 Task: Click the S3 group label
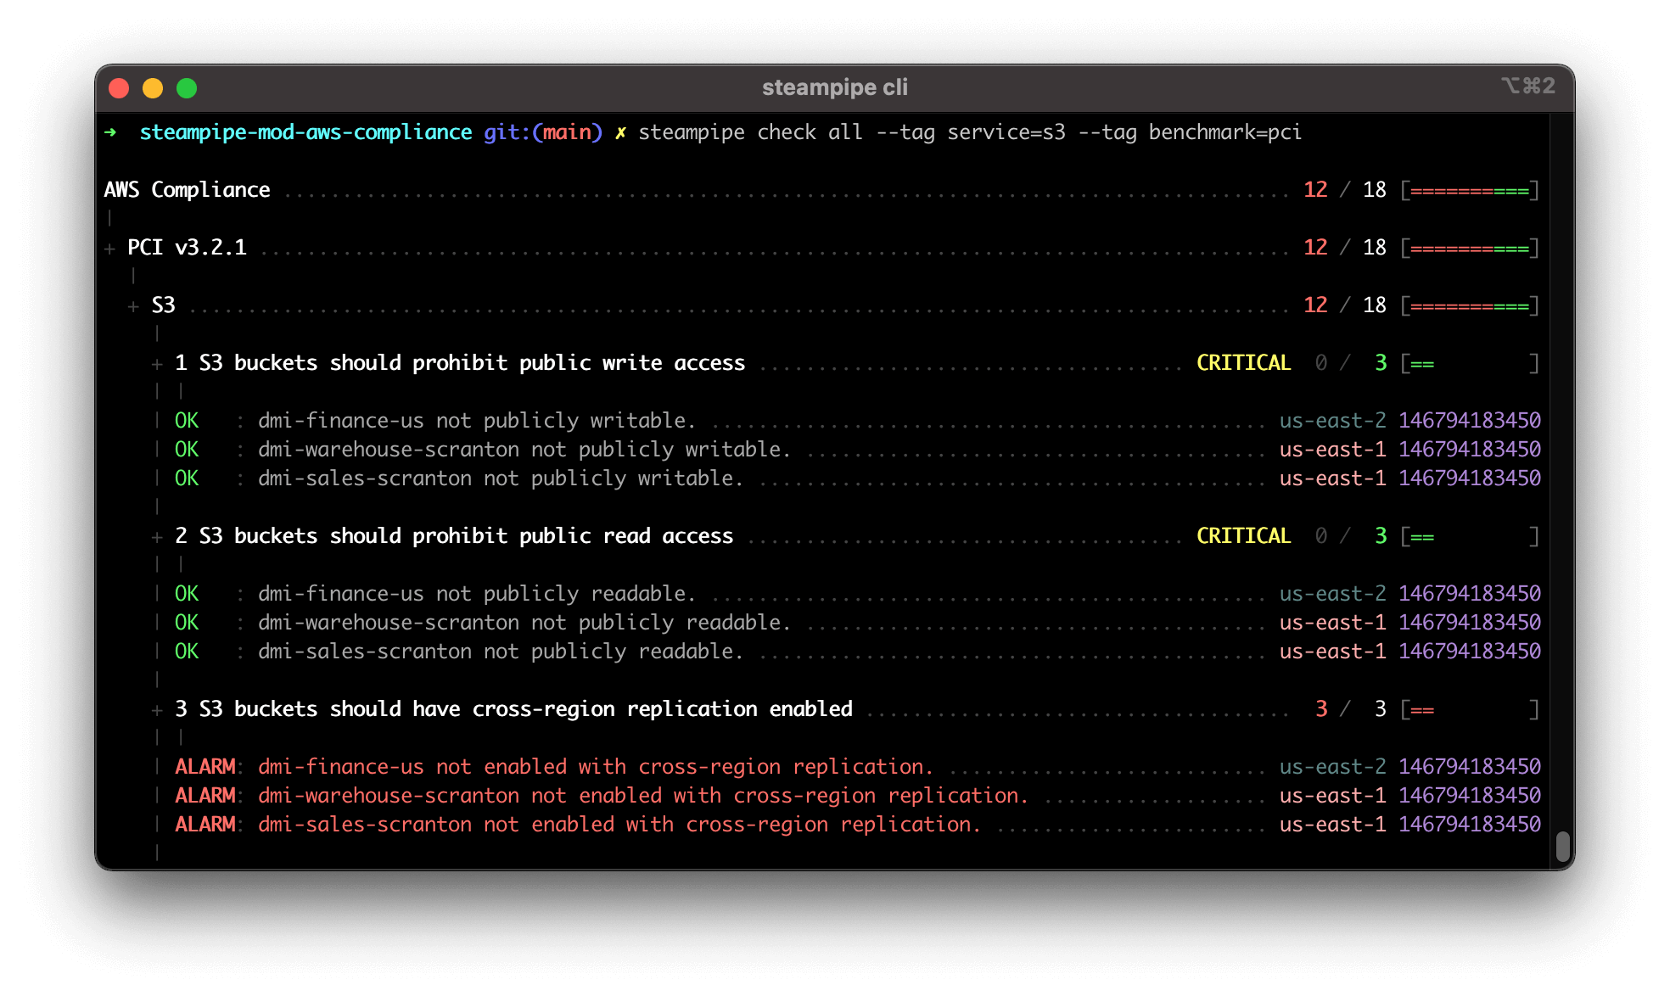point(163,305)
